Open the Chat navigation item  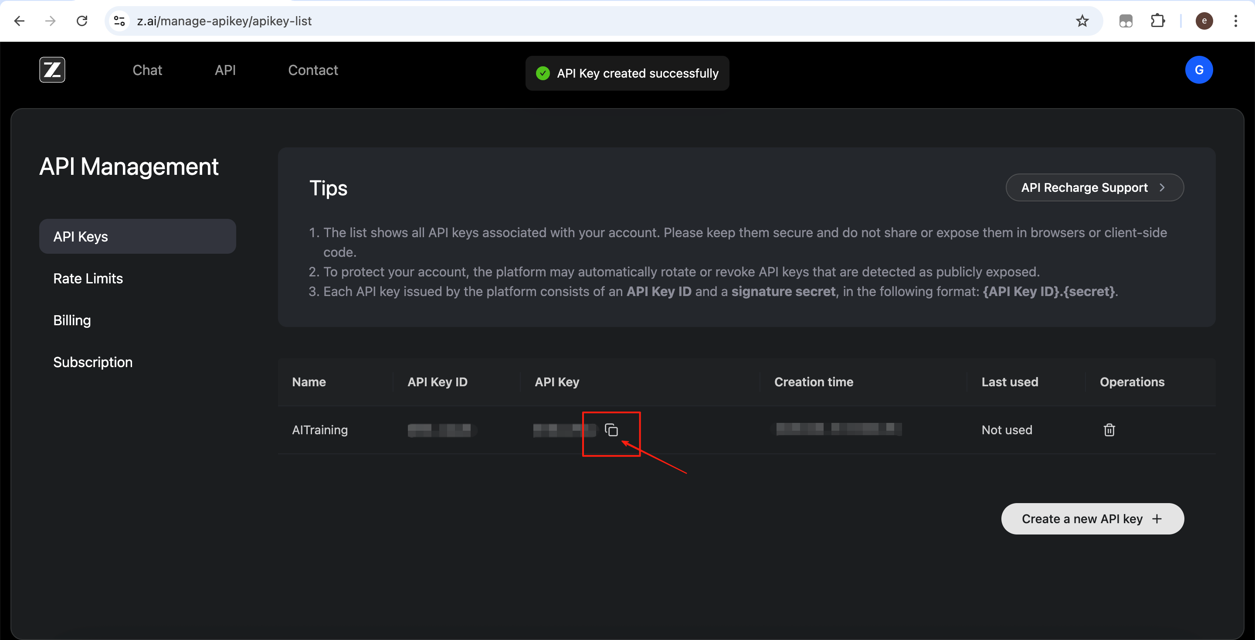pos(147,70)
